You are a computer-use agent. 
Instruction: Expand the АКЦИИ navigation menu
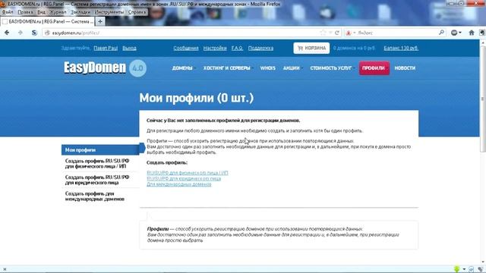pos(292,68)
